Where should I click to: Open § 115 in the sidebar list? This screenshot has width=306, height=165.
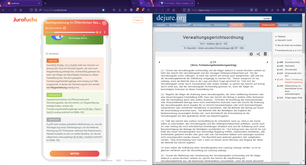coord(289,98)
